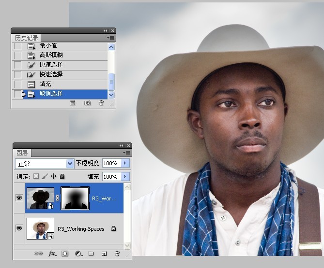The image size is (324, 268).
Task: Delete layer using Layers trash icon
Action: pyautogui.click(x=117, y=254)
